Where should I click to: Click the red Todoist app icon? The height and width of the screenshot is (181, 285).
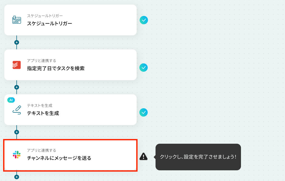pyautogui.click(x=16, y=65)
